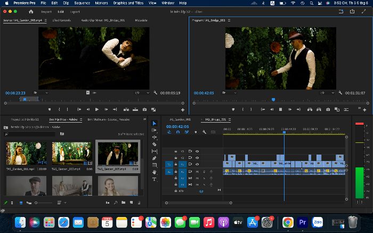Step back one frame in Source monitor
The height and width of the screenshot is (233, 373).
point(88,109)
